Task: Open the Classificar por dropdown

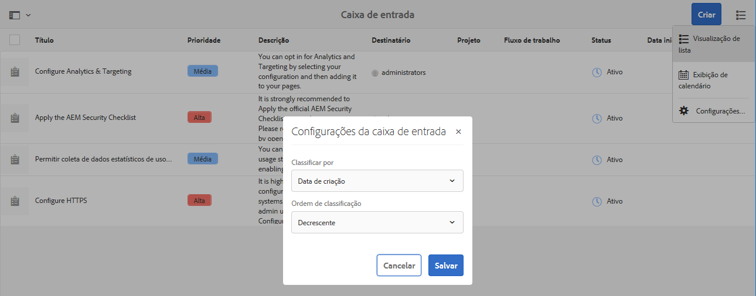Action: [x=377, y=181]
